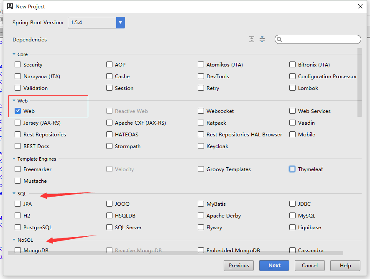370x279 pixels.
Task: Click Next to continue the wizard
Action: click(274, 266)
